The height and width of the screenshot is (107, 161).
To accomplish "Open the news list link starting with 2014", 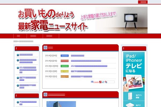I will click(89, 66).
